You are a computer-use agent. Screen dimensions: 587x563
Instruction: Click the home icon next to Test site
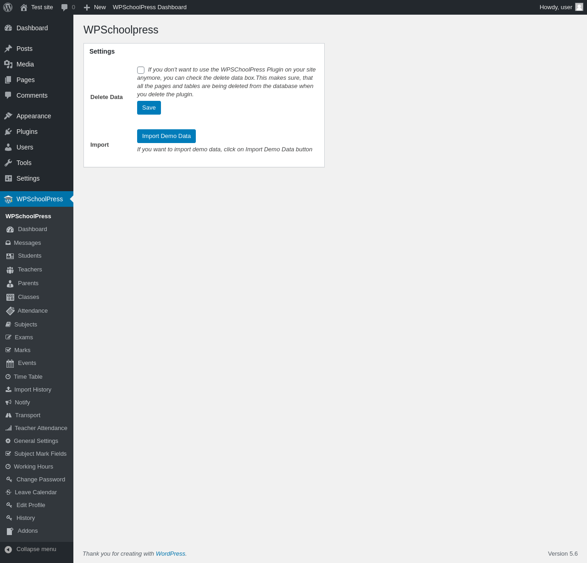24,7
